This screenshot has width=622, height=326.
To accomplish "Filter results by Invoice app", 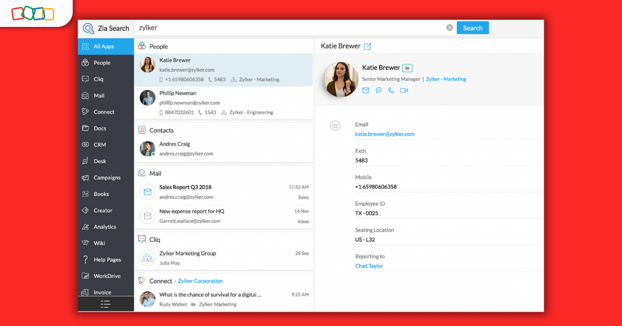I will pyautogui.click(x=106, y=292).
